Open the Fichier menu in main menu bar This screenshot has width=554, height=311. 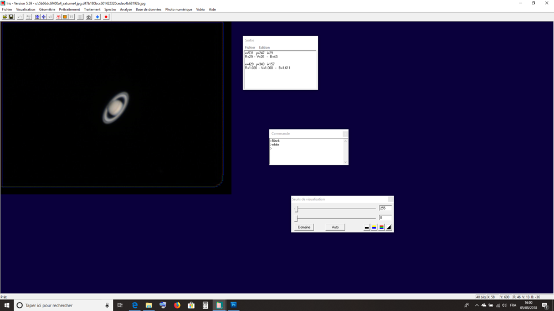7,9
